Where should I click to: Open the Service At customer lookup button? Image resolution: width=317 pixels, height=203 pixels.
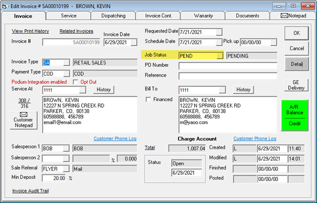click(x=82, y=90)
